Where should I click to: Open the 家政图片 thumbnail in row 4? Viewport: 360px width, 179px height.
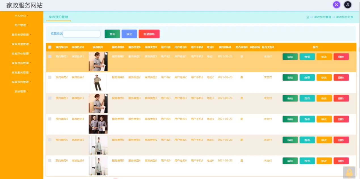pos(98,124)
